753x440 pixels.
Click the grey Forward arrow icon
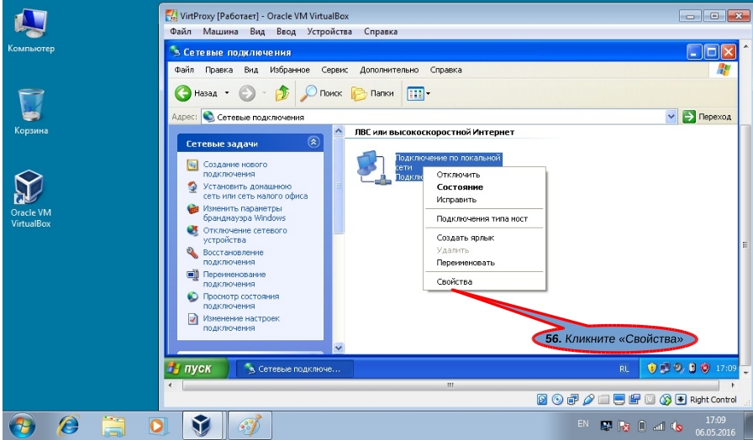pyautogui.click(x=247, y=93)
